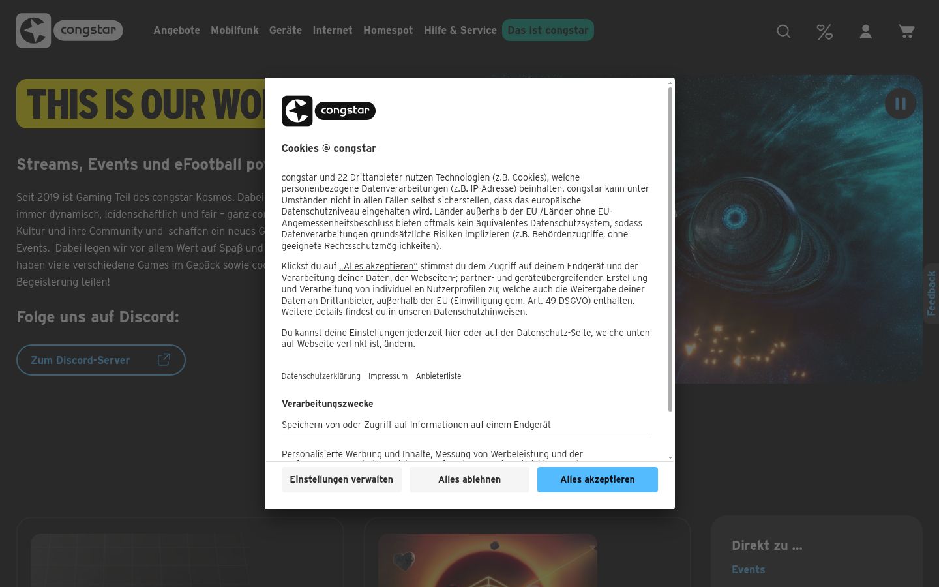Click the 'Direkt zu …' heading

pyautogui.click(x=767, y=545)
